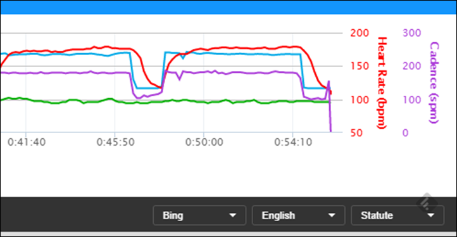Click the 0:50:00 time axis label
The image size is (457, 237).
(x=204, y=143)
